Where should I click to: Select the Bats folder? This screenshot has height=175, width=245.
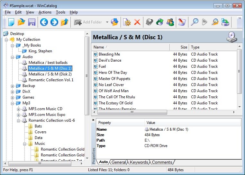[38, 126]
